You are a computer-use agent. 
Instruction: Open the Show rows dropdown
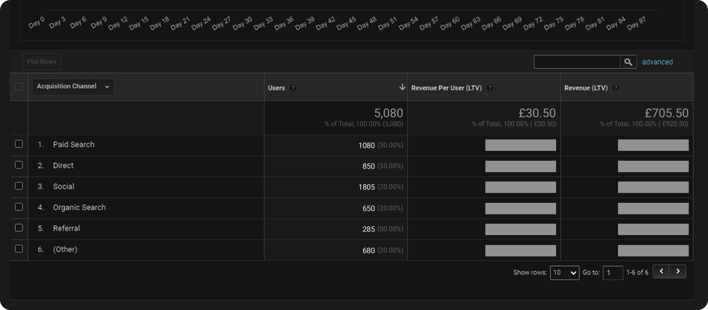(x=564, y=273)
